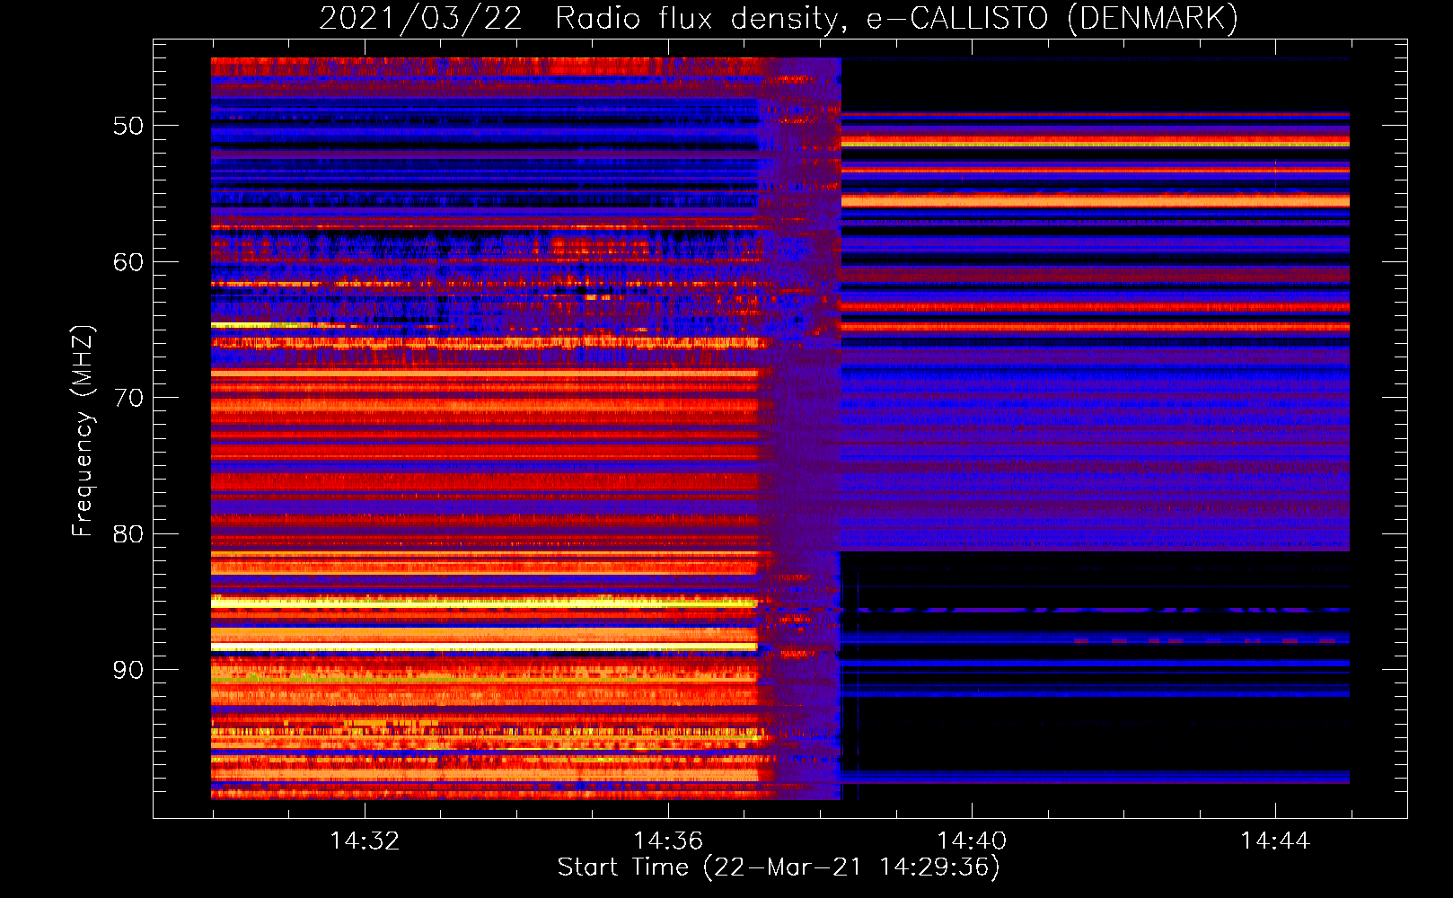Click the 80 frequency tick label
Screen dimensions: 1453x898
128,534
